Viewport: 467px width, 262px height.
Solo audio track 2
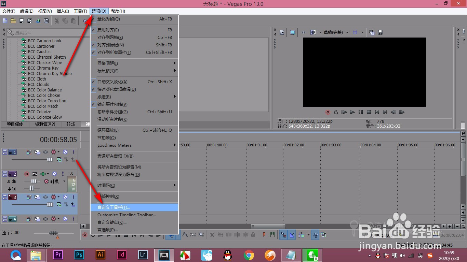(63, 174)
